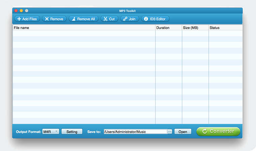The width and height of the screenshot is (256, 151).
Task: Click the Save to path field
Action: coord(135,132)
